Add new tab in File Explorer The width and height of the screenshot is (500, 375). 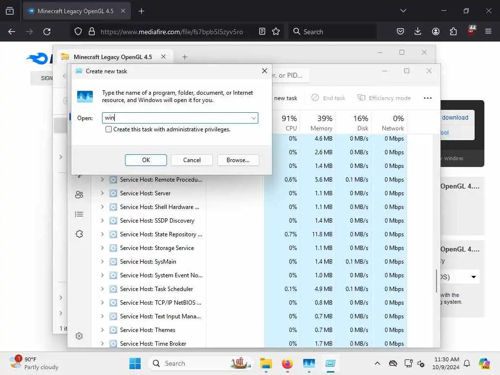click(185, 57)
